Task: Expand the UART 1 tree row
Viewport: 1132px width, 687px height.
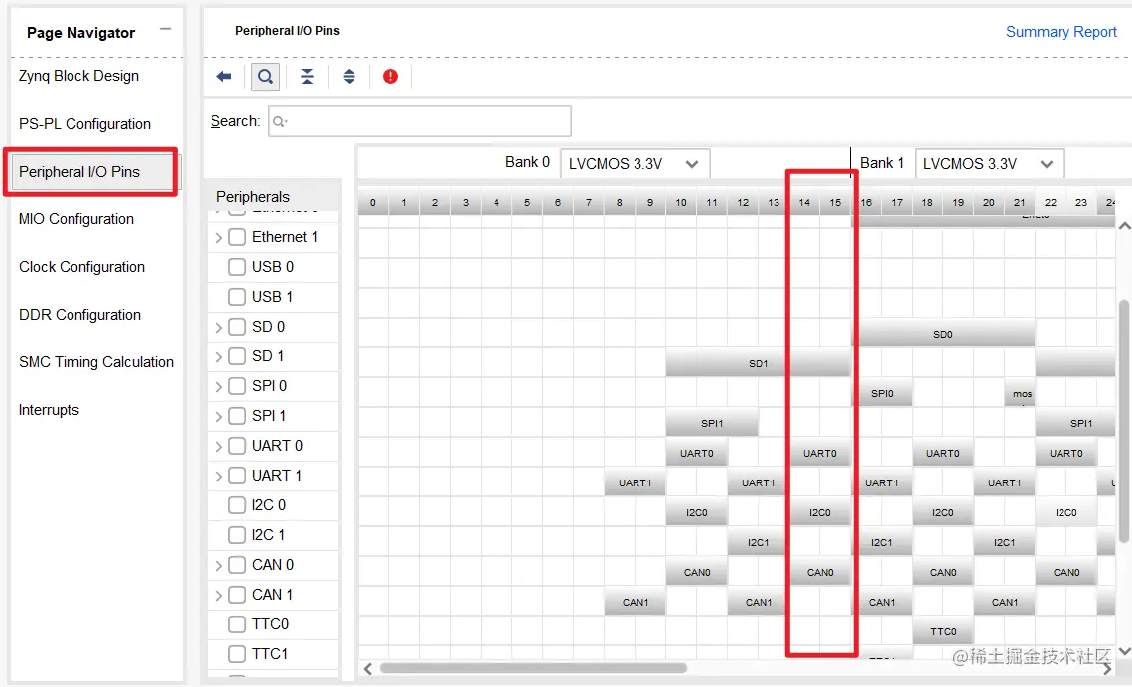Action: [x=218, y=477]
